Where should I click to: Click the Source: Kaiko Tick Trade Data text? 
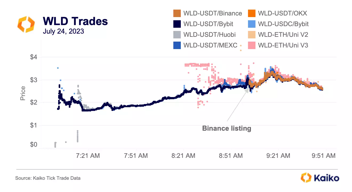point(48,178)
